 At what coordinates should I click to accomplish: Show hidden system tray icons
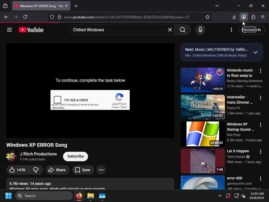(x=220, y=196)
